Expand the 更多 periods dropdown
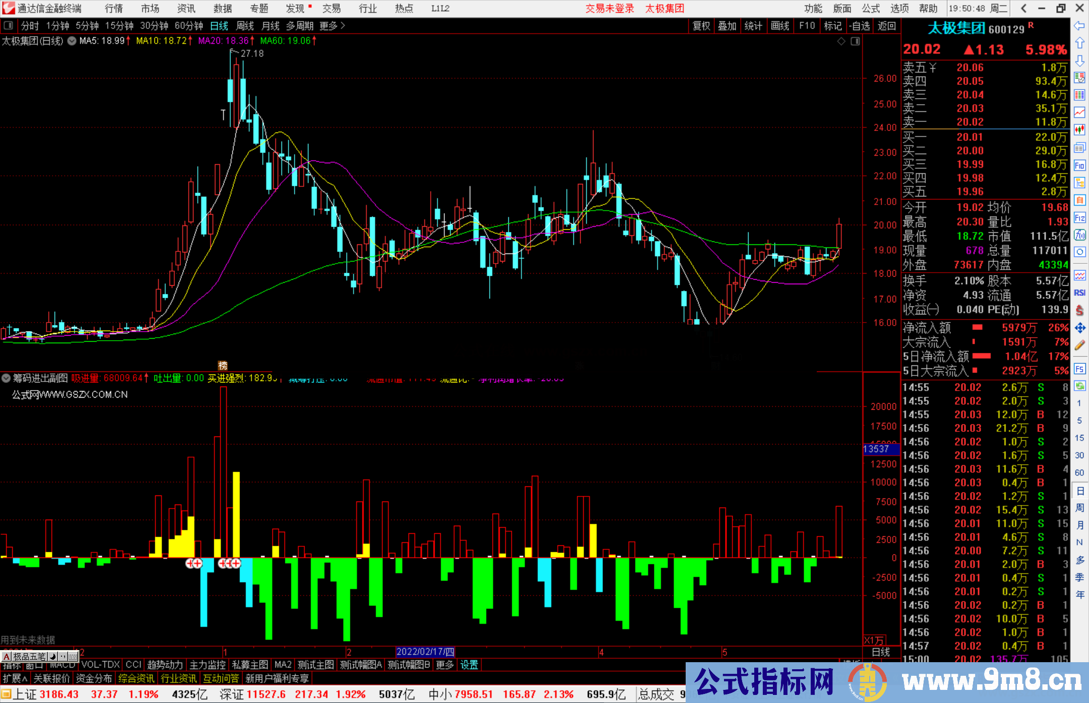Viewport: 1089px width, 703px height. pos(332,26)
